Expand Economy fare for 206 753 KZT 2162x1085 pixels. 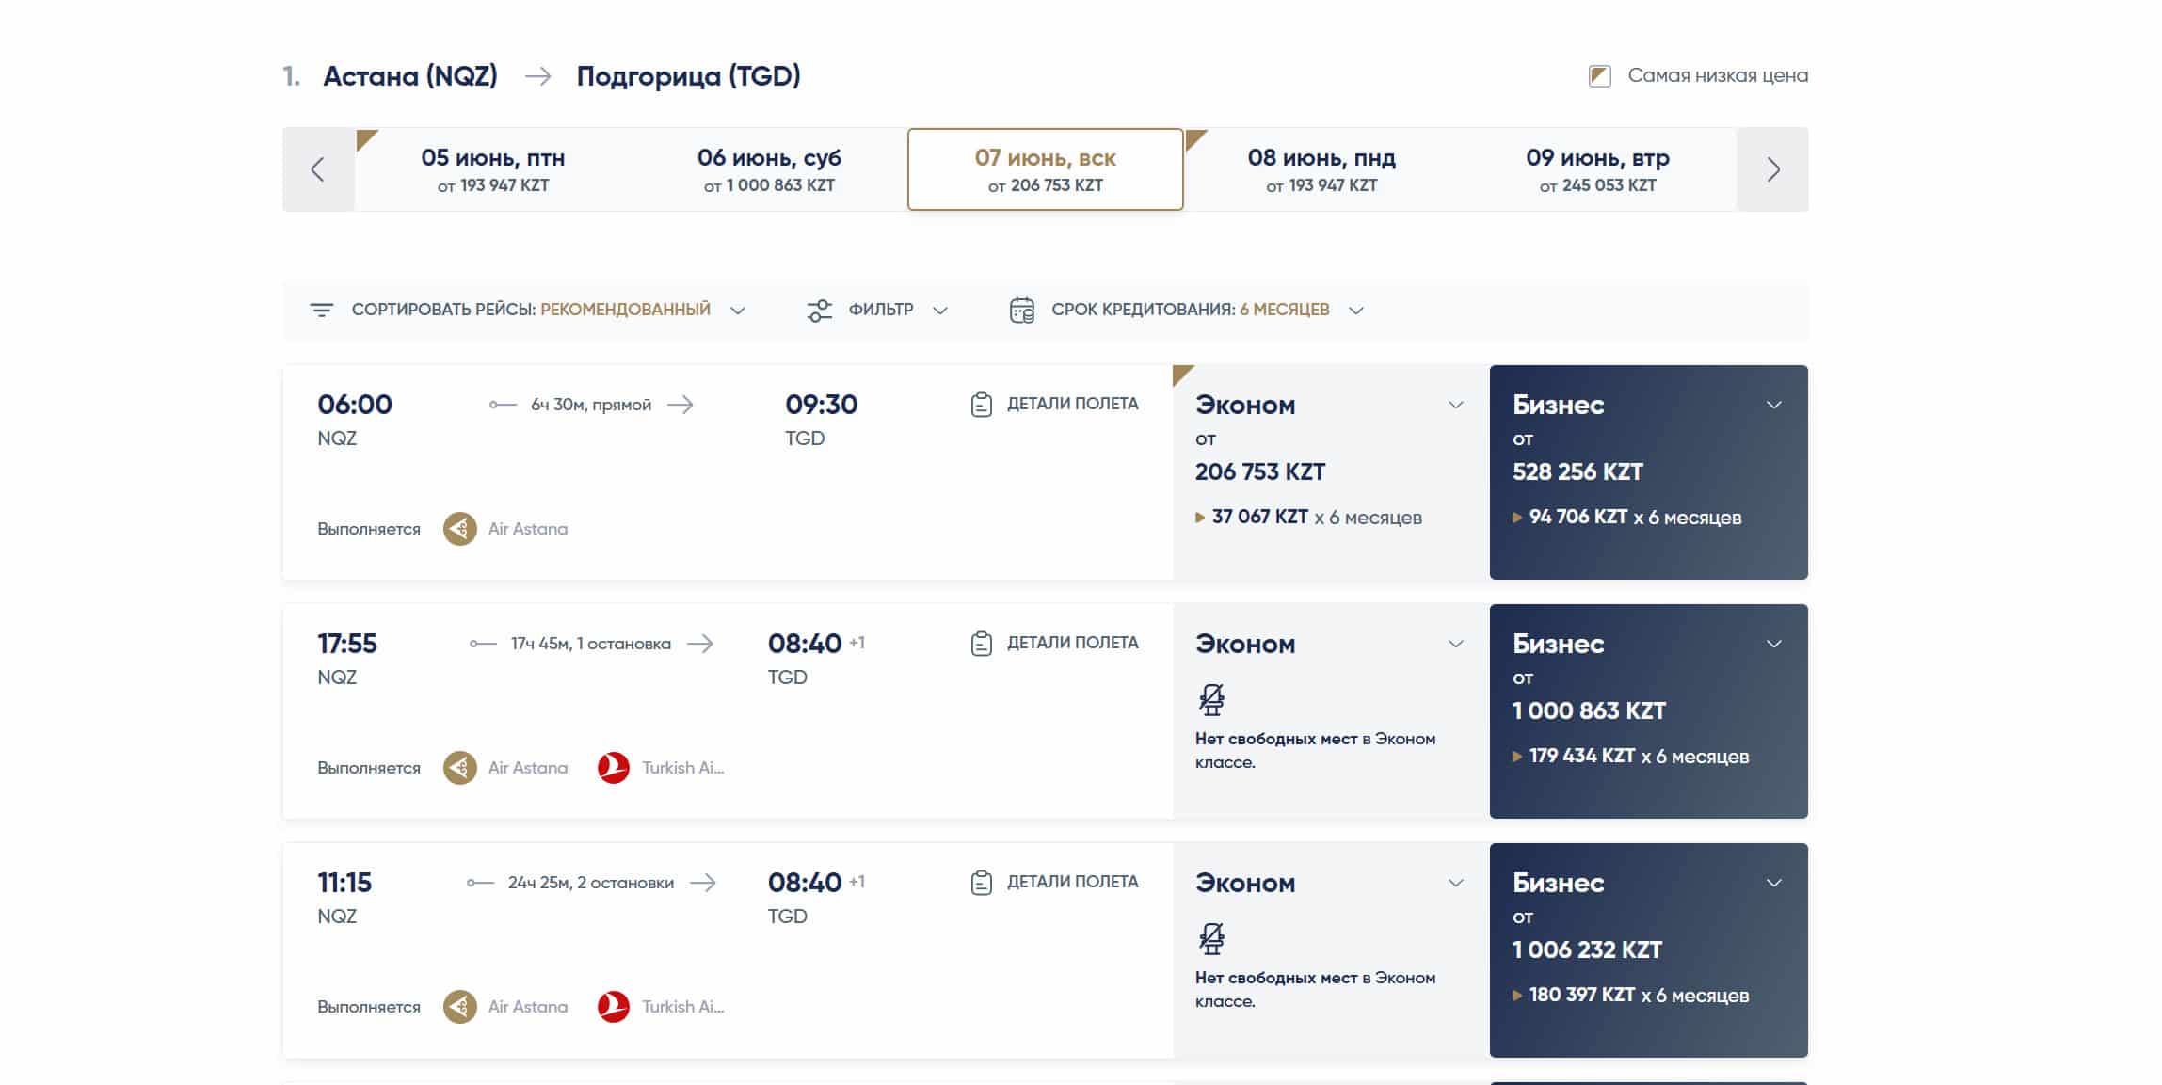pyautogui.click(x=1455, y=405)
